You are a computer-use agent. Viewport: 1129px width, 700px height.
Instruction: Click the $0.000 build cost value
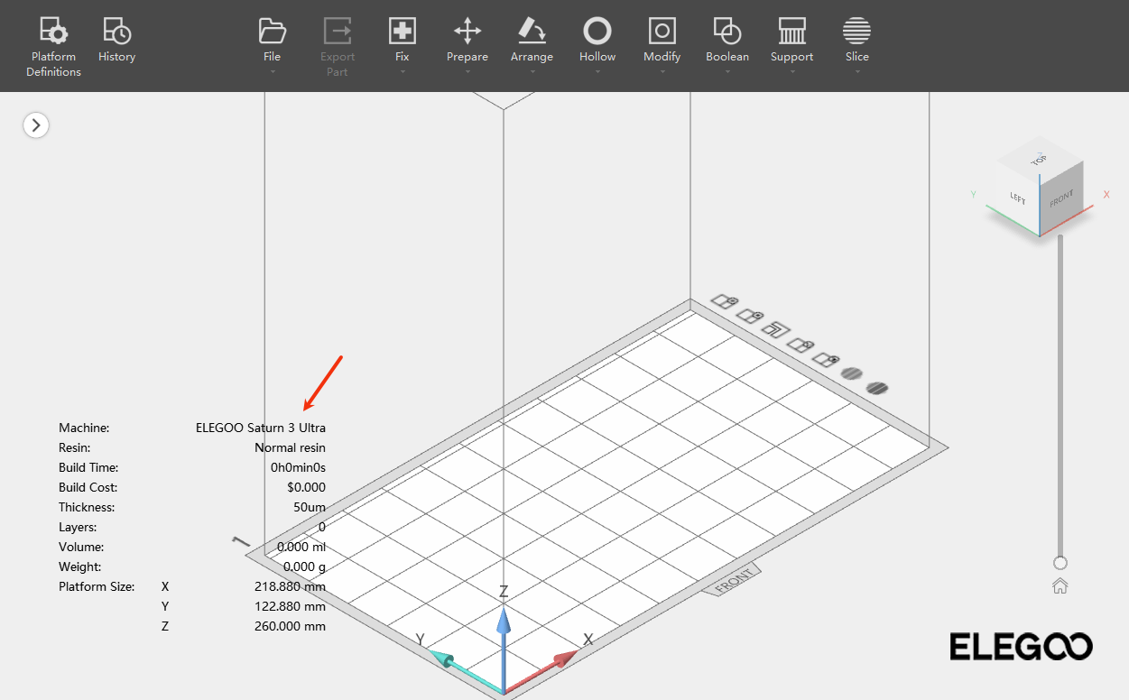[307, 487]
